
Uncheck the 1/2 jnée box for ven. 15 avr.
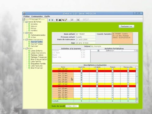(97, 82)
